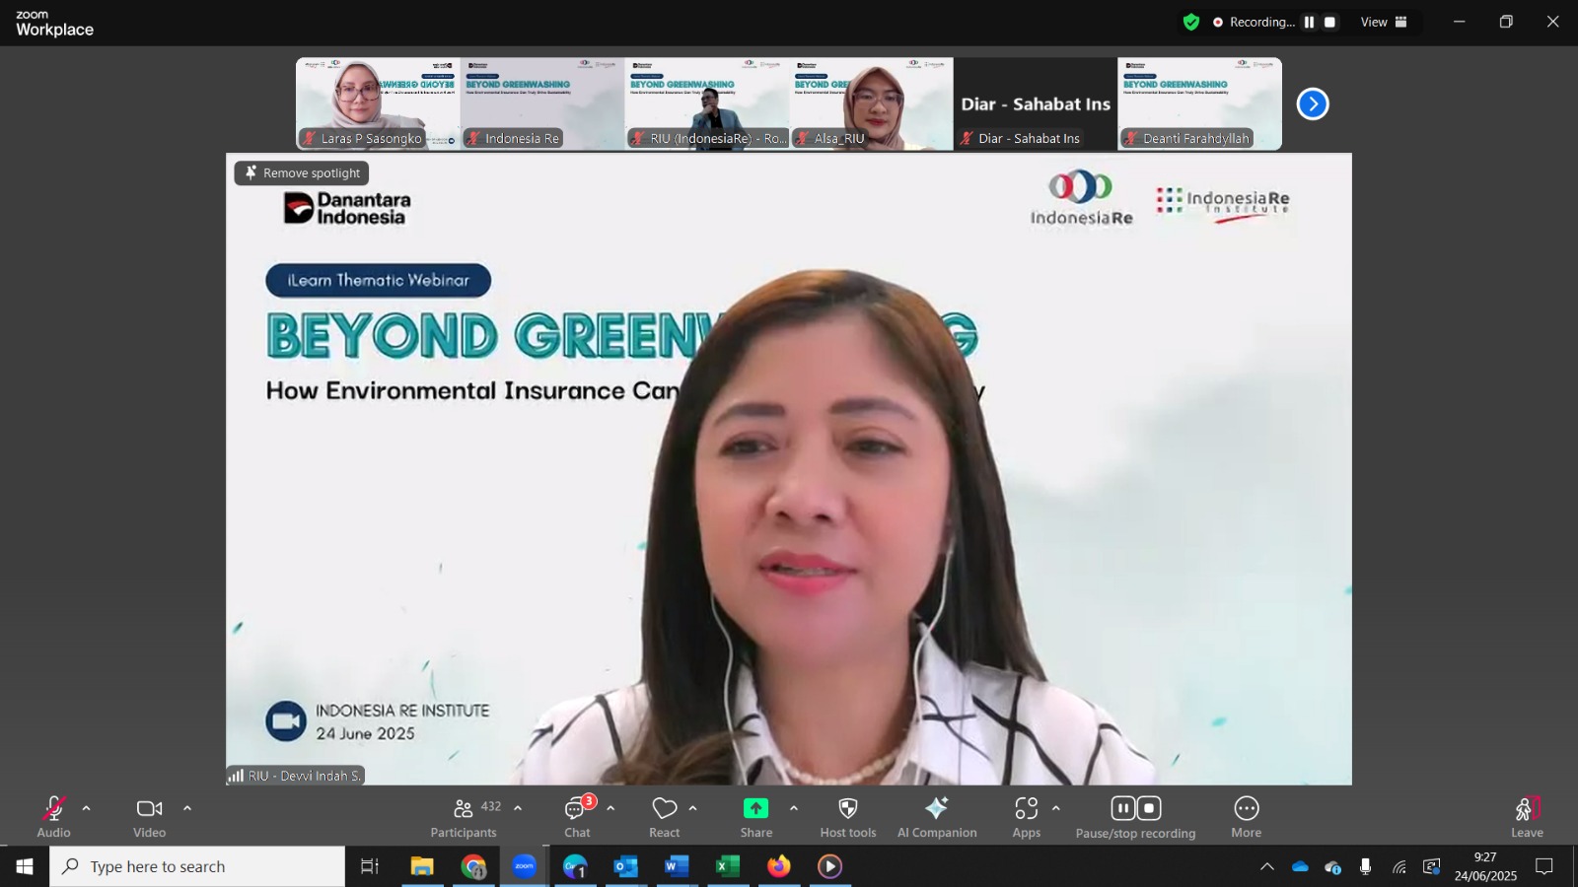Open the Apps panel
This screenshot has width=1578, height=887.
[x=1027, y=818]
